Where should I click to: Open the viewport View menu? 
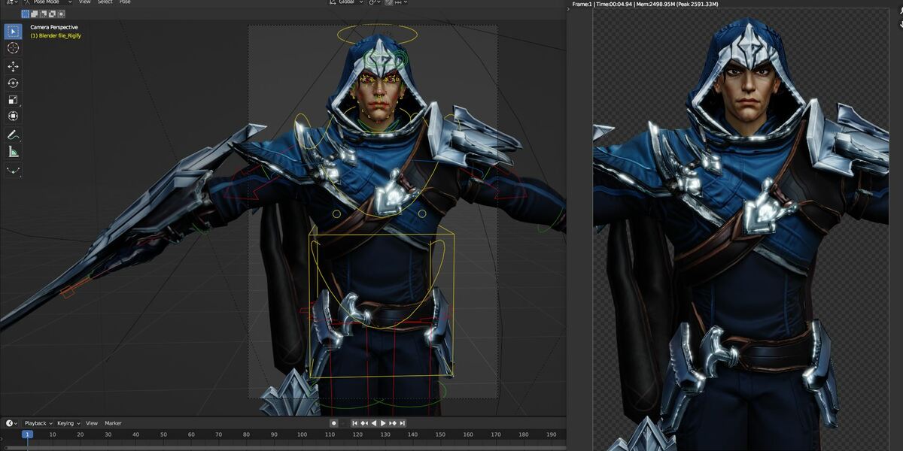(x=85, y=2)
